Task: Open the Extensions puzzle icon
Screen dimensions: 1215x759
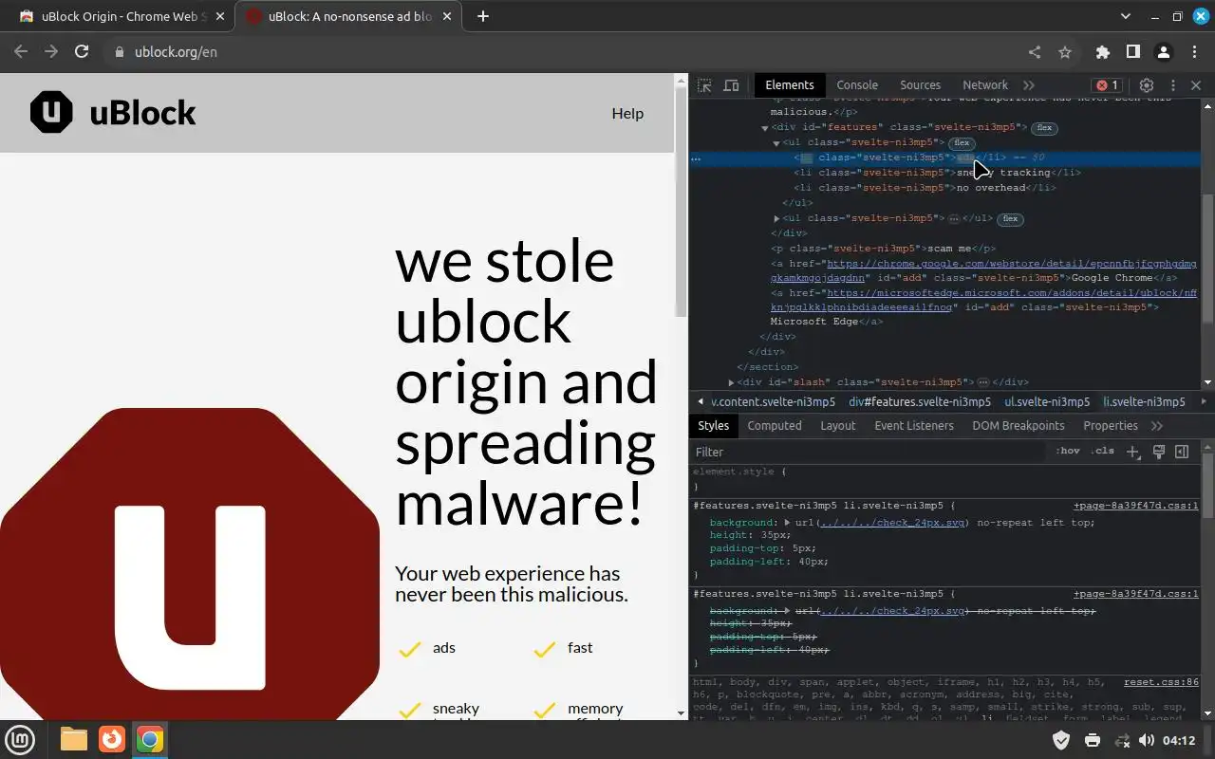Action: 1102,52
